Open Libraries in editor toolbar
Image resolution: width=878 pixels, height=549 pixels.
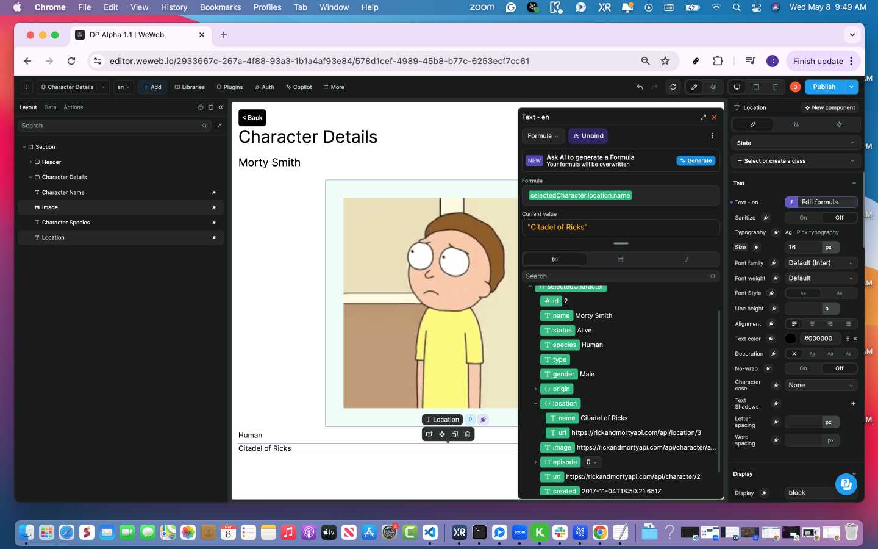pyautogui.click(x=190, y=87)
